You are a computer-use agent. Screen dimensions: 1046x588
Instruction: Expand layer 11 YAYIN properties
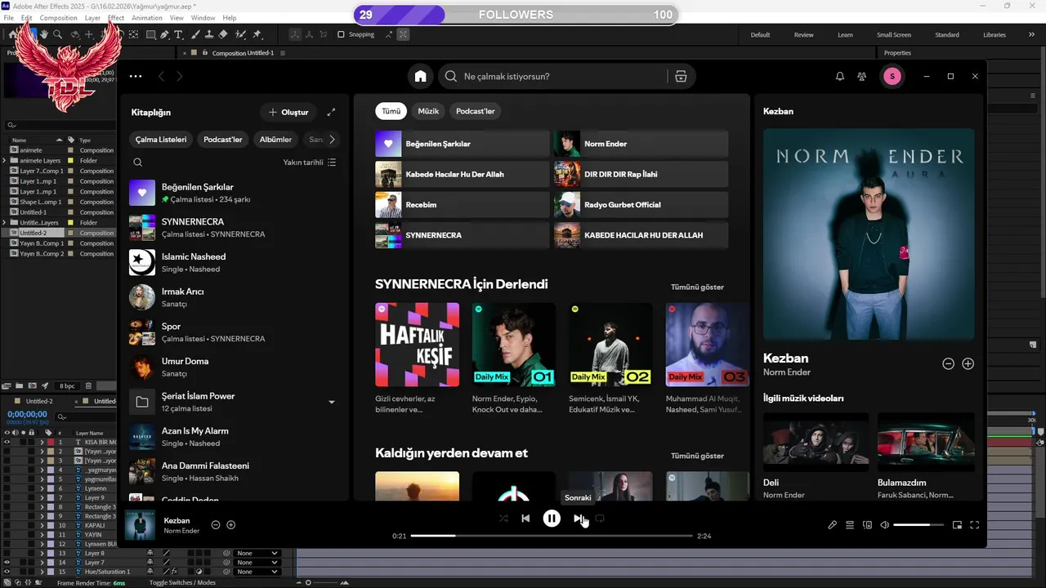(42, 535)
